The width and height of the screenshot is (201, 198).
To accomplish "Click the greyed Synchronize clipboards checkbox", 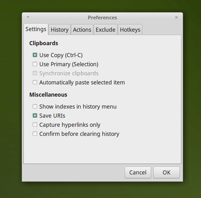I will coord(35,73).
